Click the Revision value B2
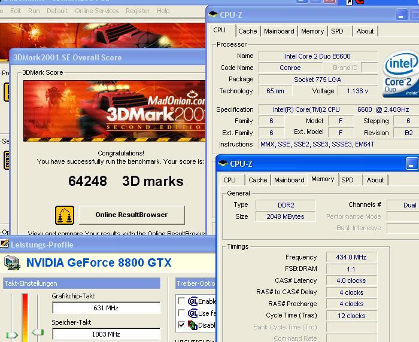419x342 pixels. pos(406,133)
